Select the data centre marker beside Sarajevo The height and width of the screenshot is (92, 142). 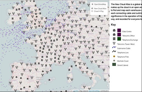(x=103, y=62)
